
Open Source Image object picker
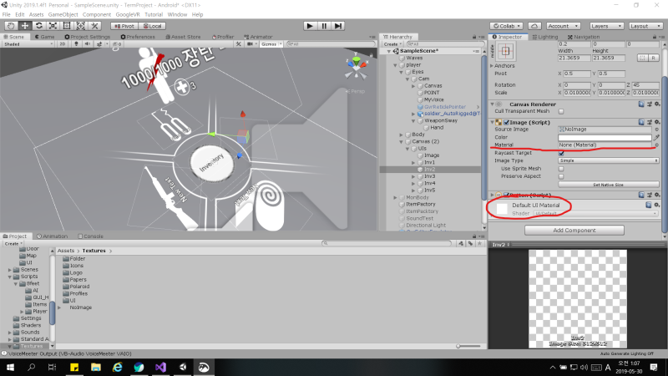pyautogui.click(x=656, y=130)
